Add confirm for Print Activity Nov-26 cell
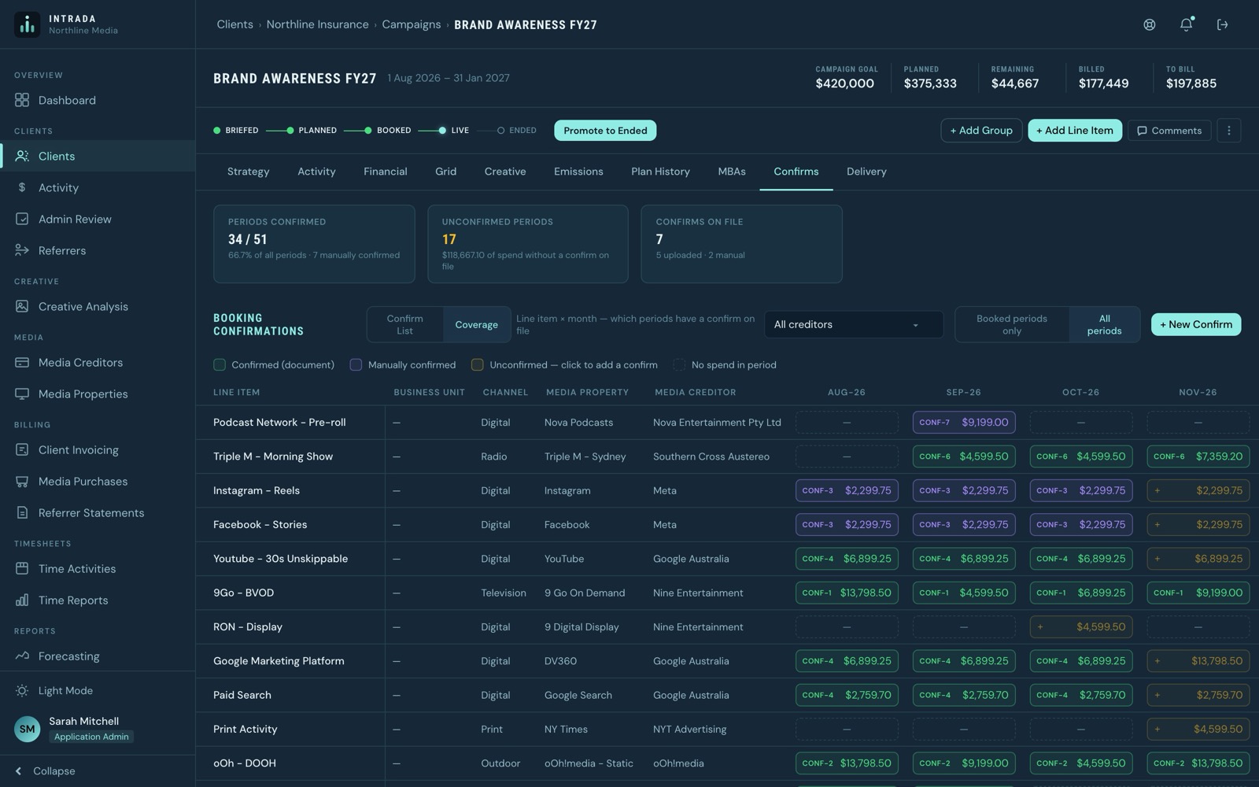Screen dimensions: 1259x787 tap(1198, 729)
